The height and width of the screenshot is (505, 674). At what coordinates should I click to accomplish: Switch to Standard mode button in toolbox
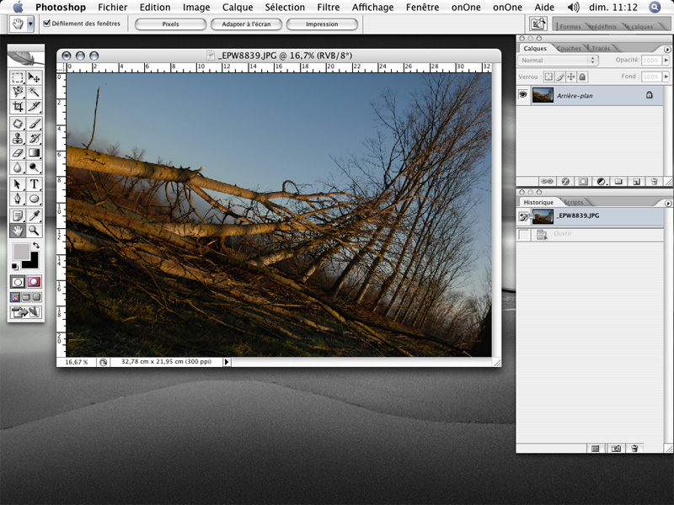(x=18, y=282)
